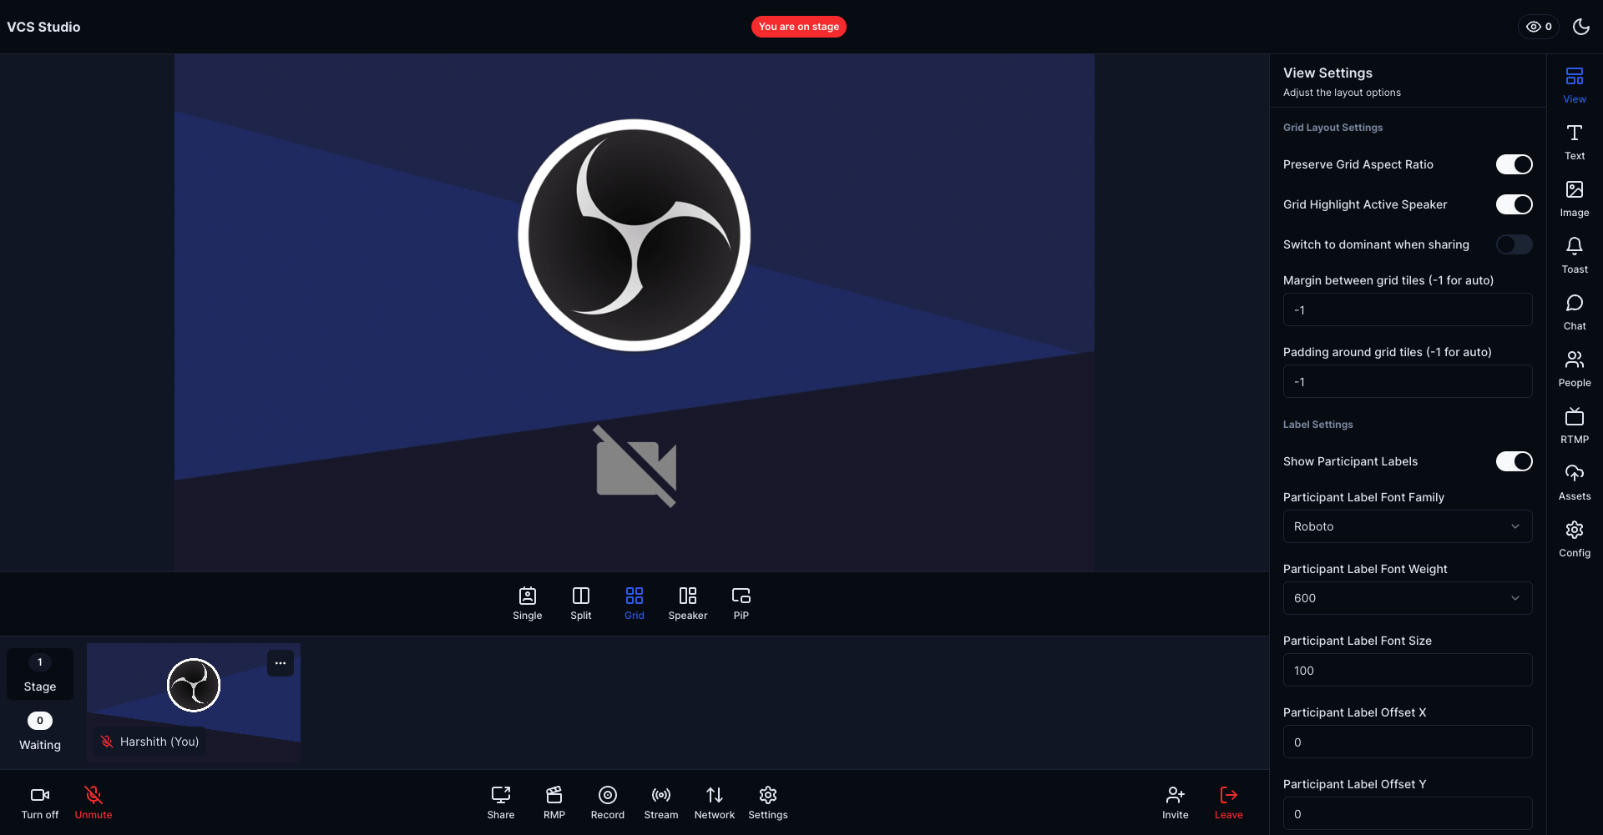The image size is (1603, 835).
Task: Unmute the microphone
Action: (94, 802)
